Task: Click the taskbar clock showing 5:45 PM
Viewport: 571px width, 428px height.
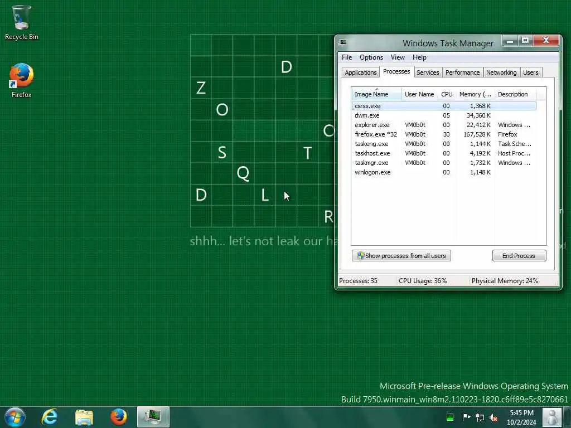Action: (x=521, y=417)
